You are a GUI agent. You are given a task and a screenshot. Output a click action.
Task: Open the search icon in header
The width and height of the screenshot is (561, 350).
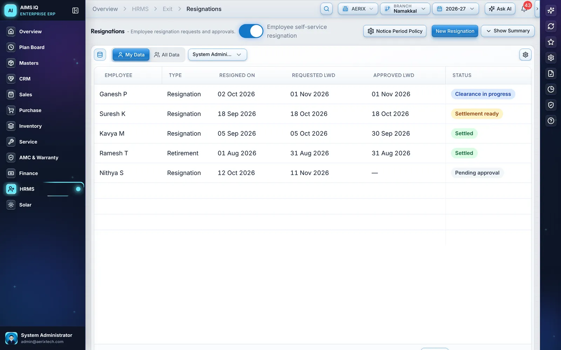(326, 9)
